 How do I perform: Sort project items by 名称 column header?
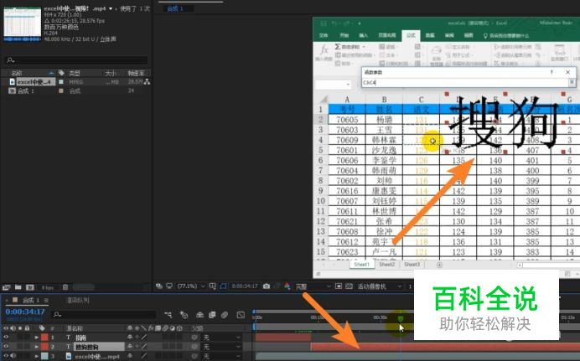17,73
